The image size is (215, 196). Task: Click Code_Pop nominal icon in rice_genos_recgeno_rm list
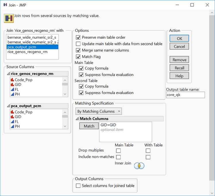tap(12, 80)
